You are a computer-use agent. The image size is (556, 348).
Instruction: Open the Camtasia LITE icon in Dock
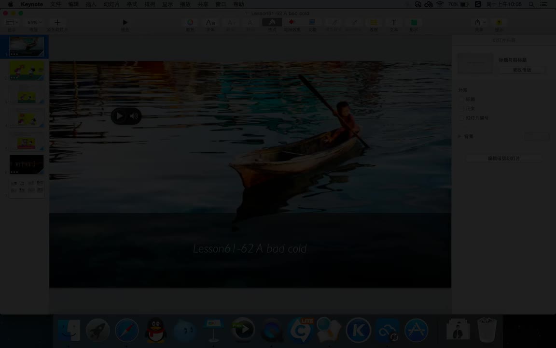301,330
